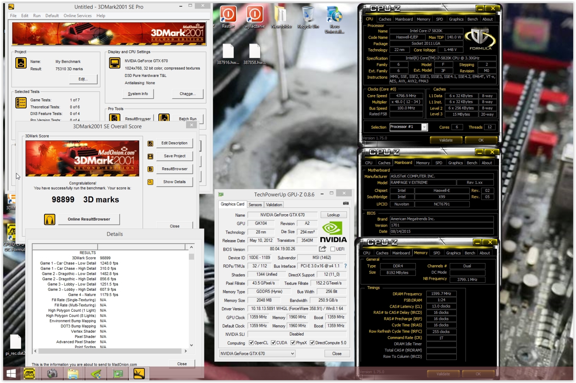Open Graphics tab in Memory CPU-Z window
Image resolution: width=576 pixels, height=383 pixels.
[x=453, y=253]
